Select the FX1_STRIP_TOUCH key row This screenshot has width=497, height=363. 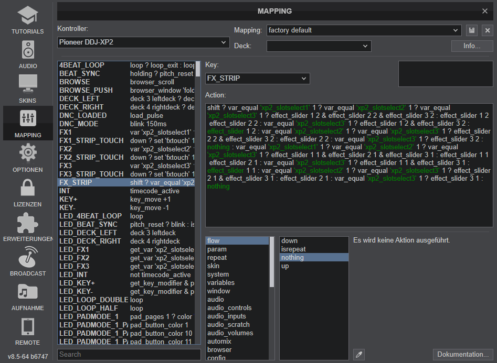(126, 140)
